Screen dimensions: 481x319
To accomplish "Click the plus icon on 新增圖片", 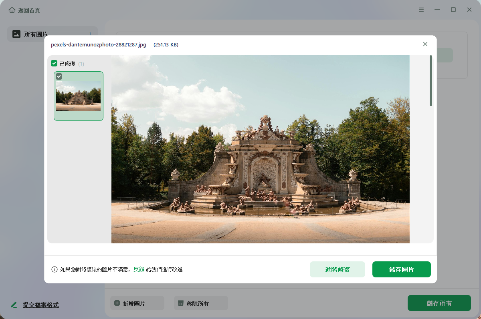I will click(117, 303).
